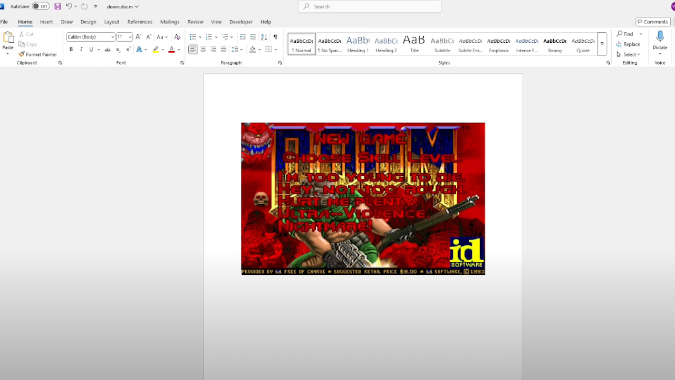
Task: Open Font dialog launcher
Action: pos(182,63)
